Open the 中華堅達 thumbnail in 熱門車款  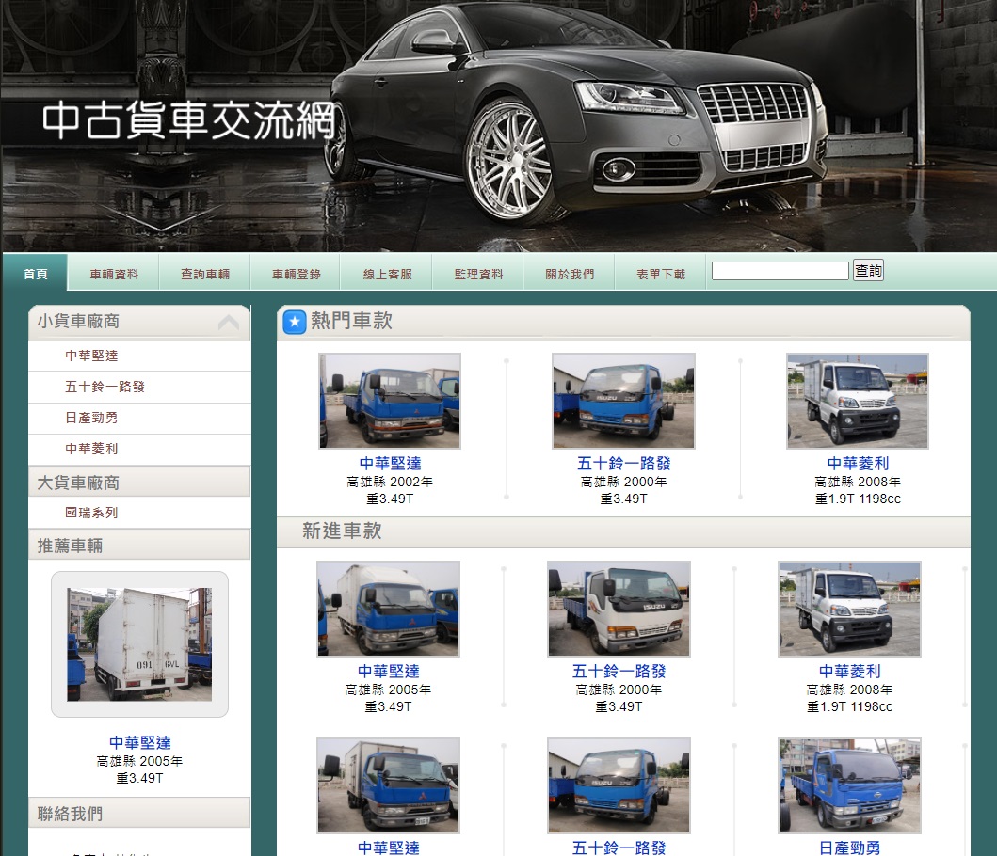[390, 401]
